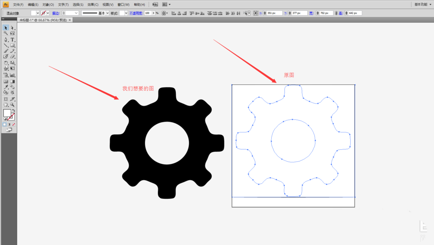
Task: Pick the Type tool
Action: click(13, 39)
